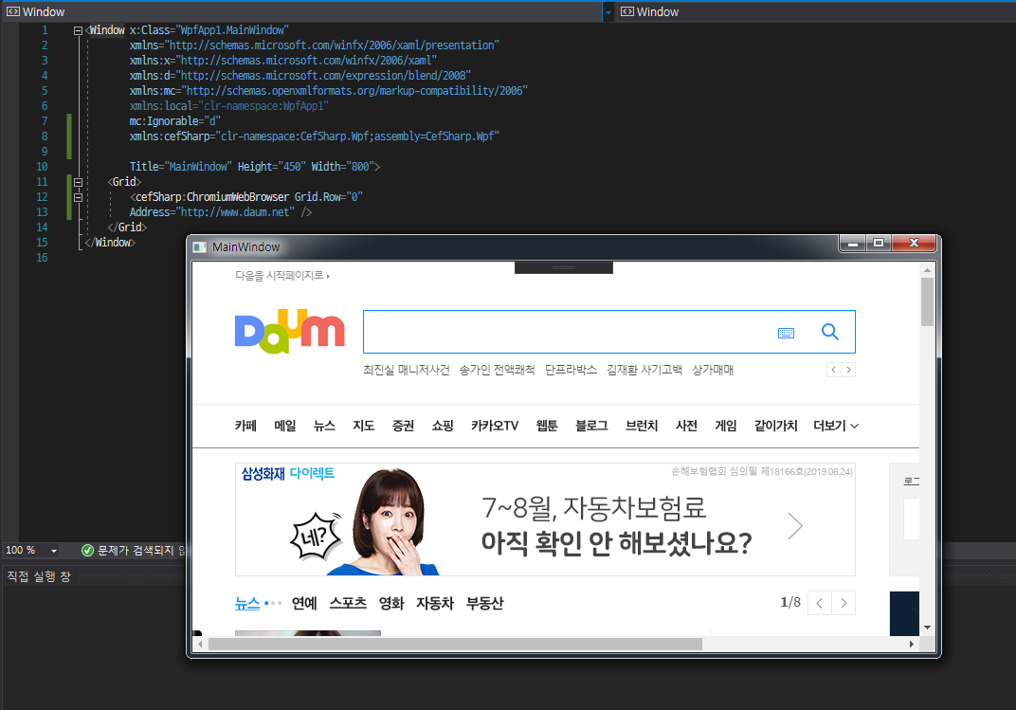
Task: Select the 부동산 tab
Action: (x=484, y=603)
